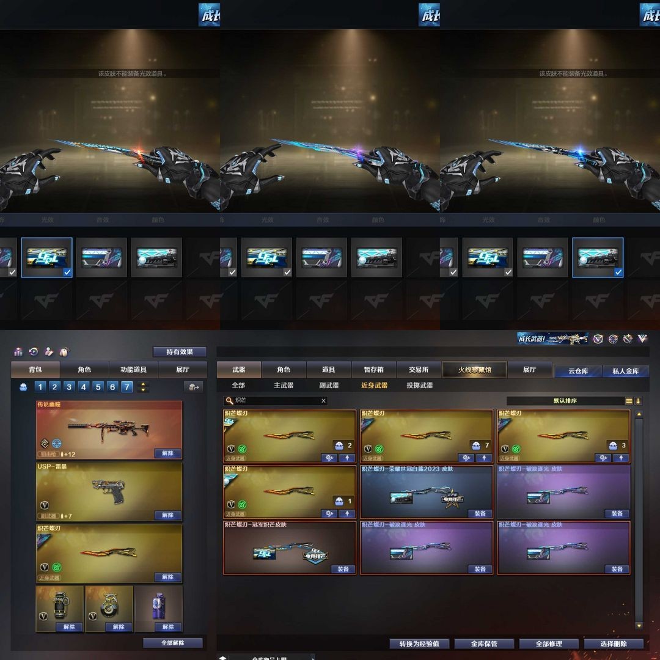The width and height of the screenshot is (660, 660).
Task: Click the diamond emblem icon on 传说幽瞳 card
Action: point(45,443)
